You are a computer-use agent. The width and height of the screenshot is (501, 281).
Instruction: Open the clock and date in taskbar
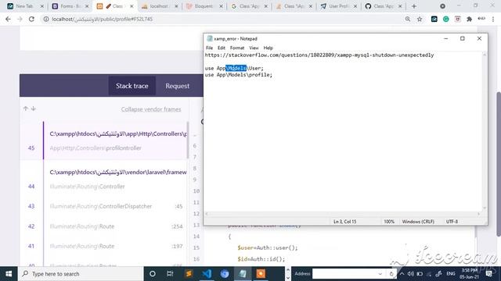[x=469, y=274]
